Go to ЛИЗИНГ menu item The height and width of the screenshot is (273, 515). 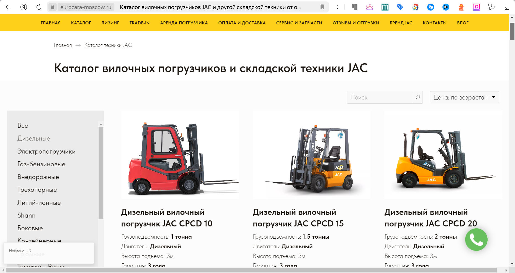click(x=110, y=23)
